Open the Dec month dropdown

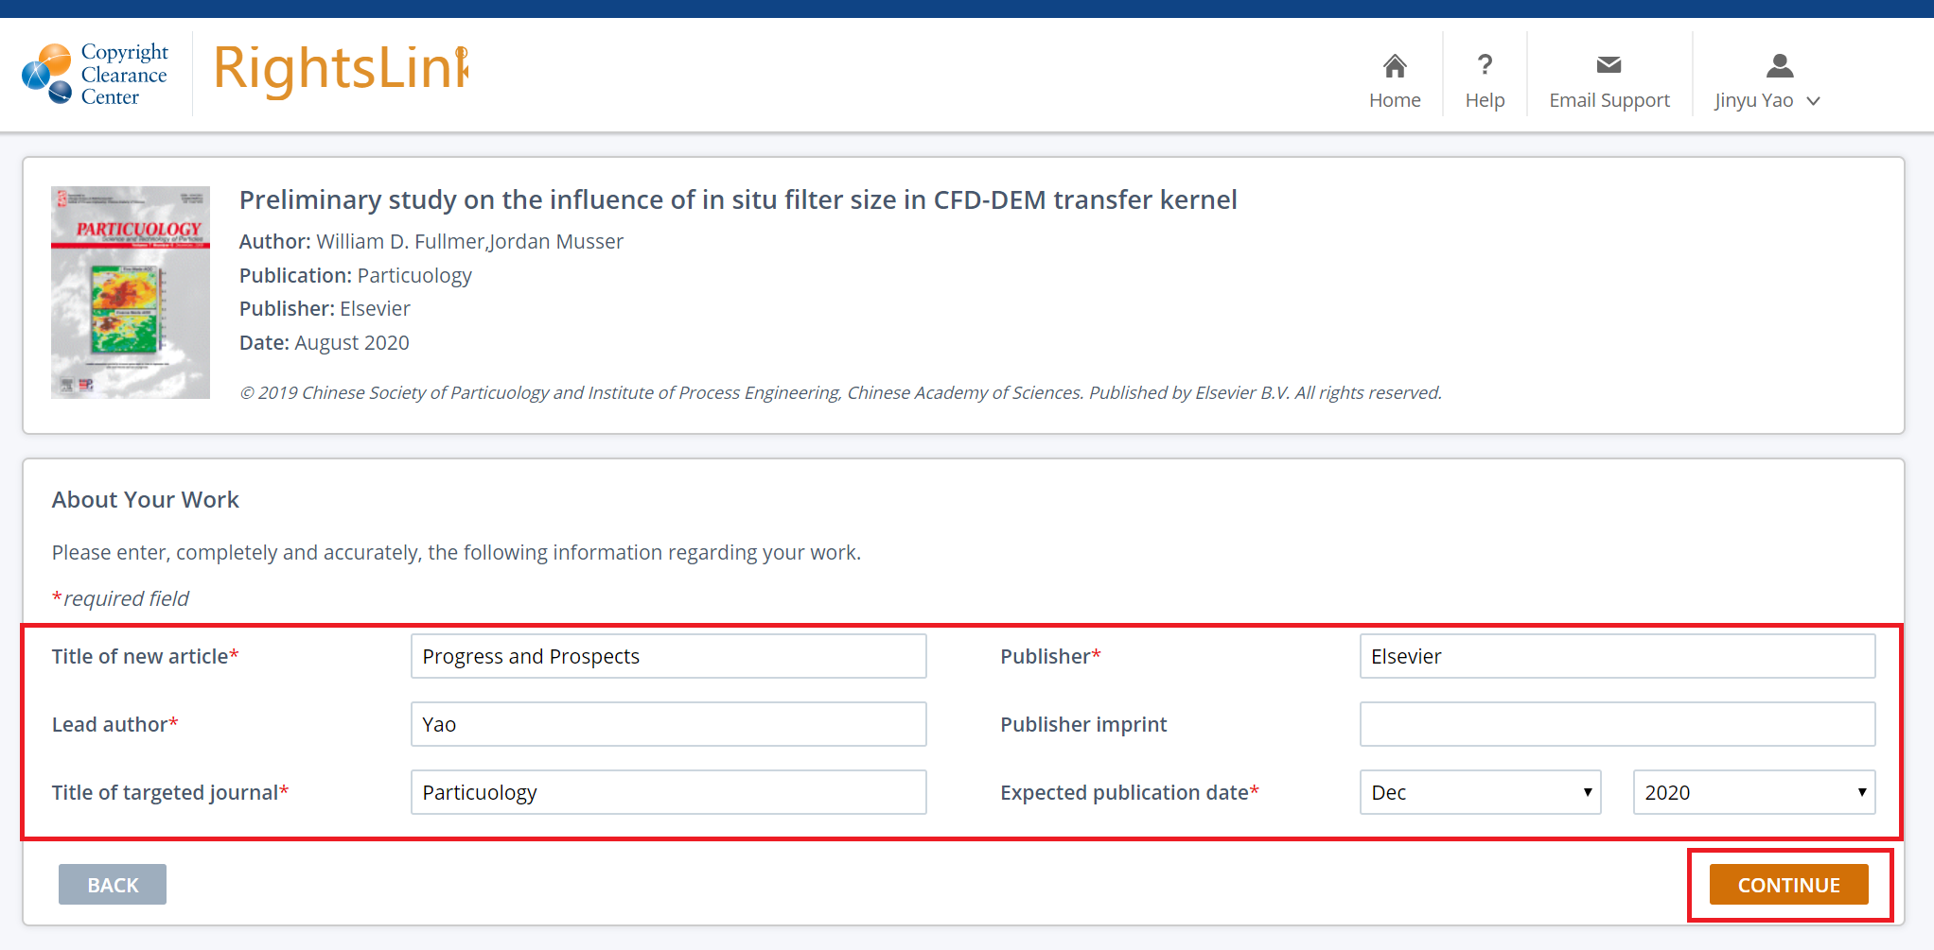pyautogui.click(x=1480, y=792)
